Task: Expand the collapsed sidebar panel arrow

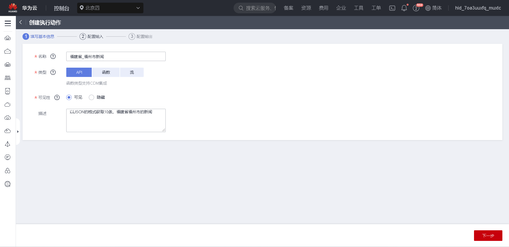Action: 18,132
